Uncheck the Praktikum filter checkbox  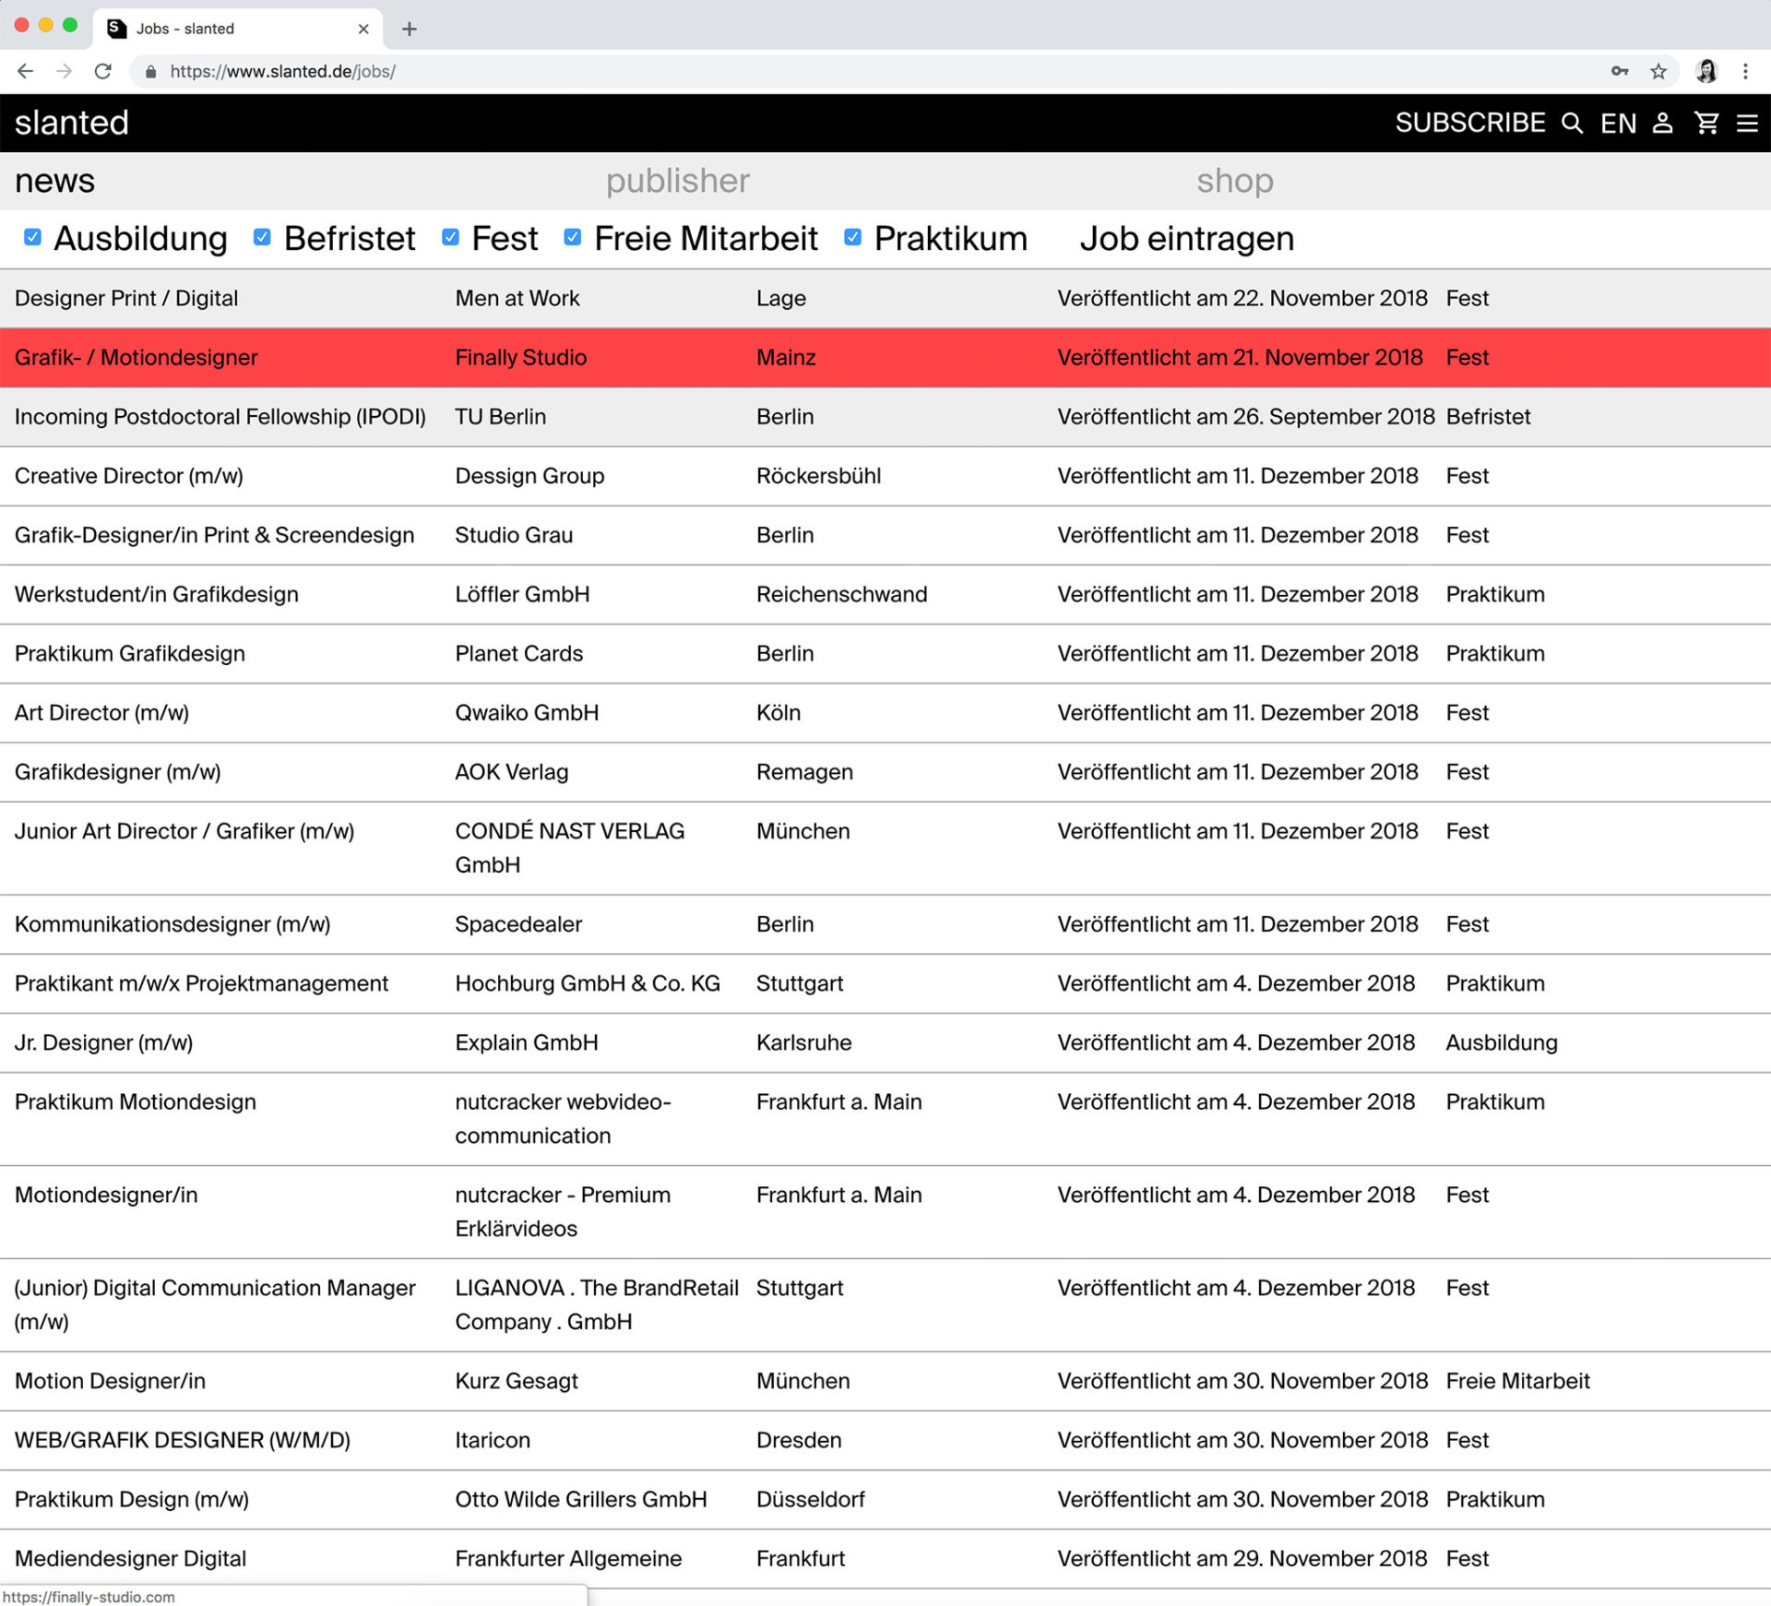click(x=853, y=237)
